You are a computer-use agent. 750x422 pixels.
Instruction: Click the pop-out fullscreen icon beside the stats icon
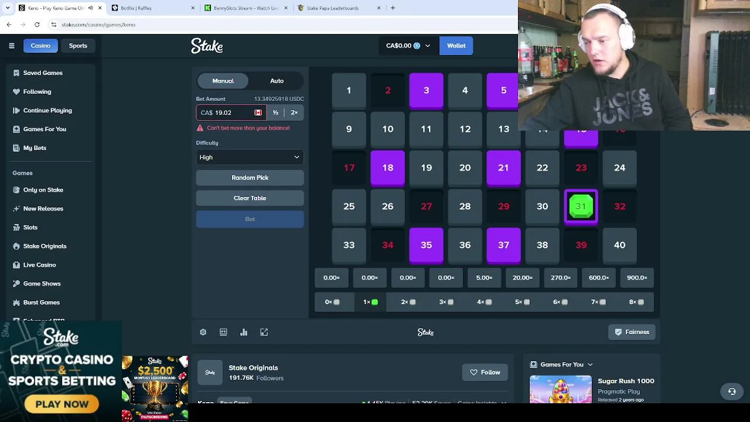[264, 332]
